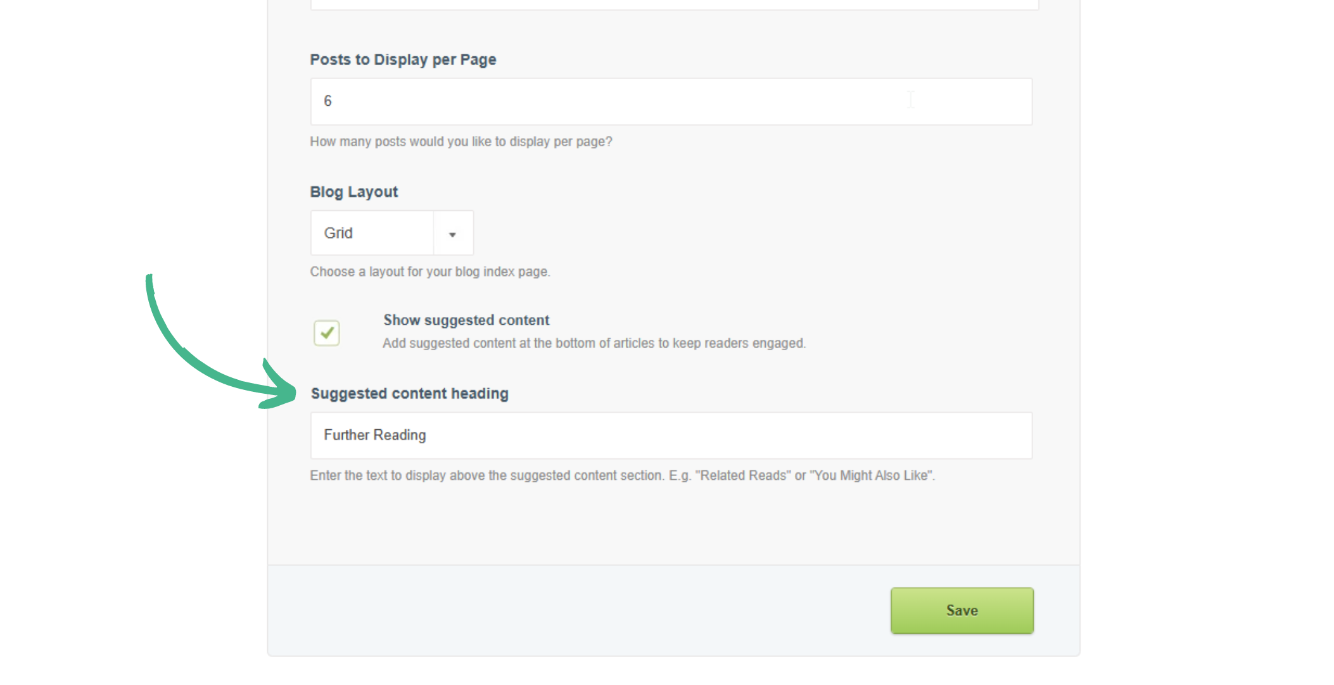Click the Posts to Display per Page label
This screenshot has width=1334, height=685.
pyautogui.click(x=403, y=59)
